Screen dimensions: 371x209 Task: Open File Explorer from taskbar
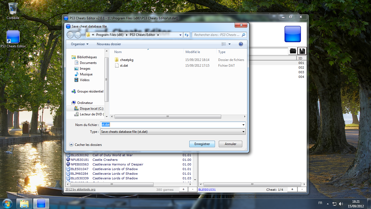tap(25, 204)
